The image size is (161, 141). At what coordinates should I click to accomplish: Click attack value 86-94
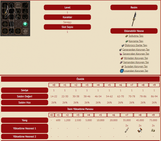[154, 96]
